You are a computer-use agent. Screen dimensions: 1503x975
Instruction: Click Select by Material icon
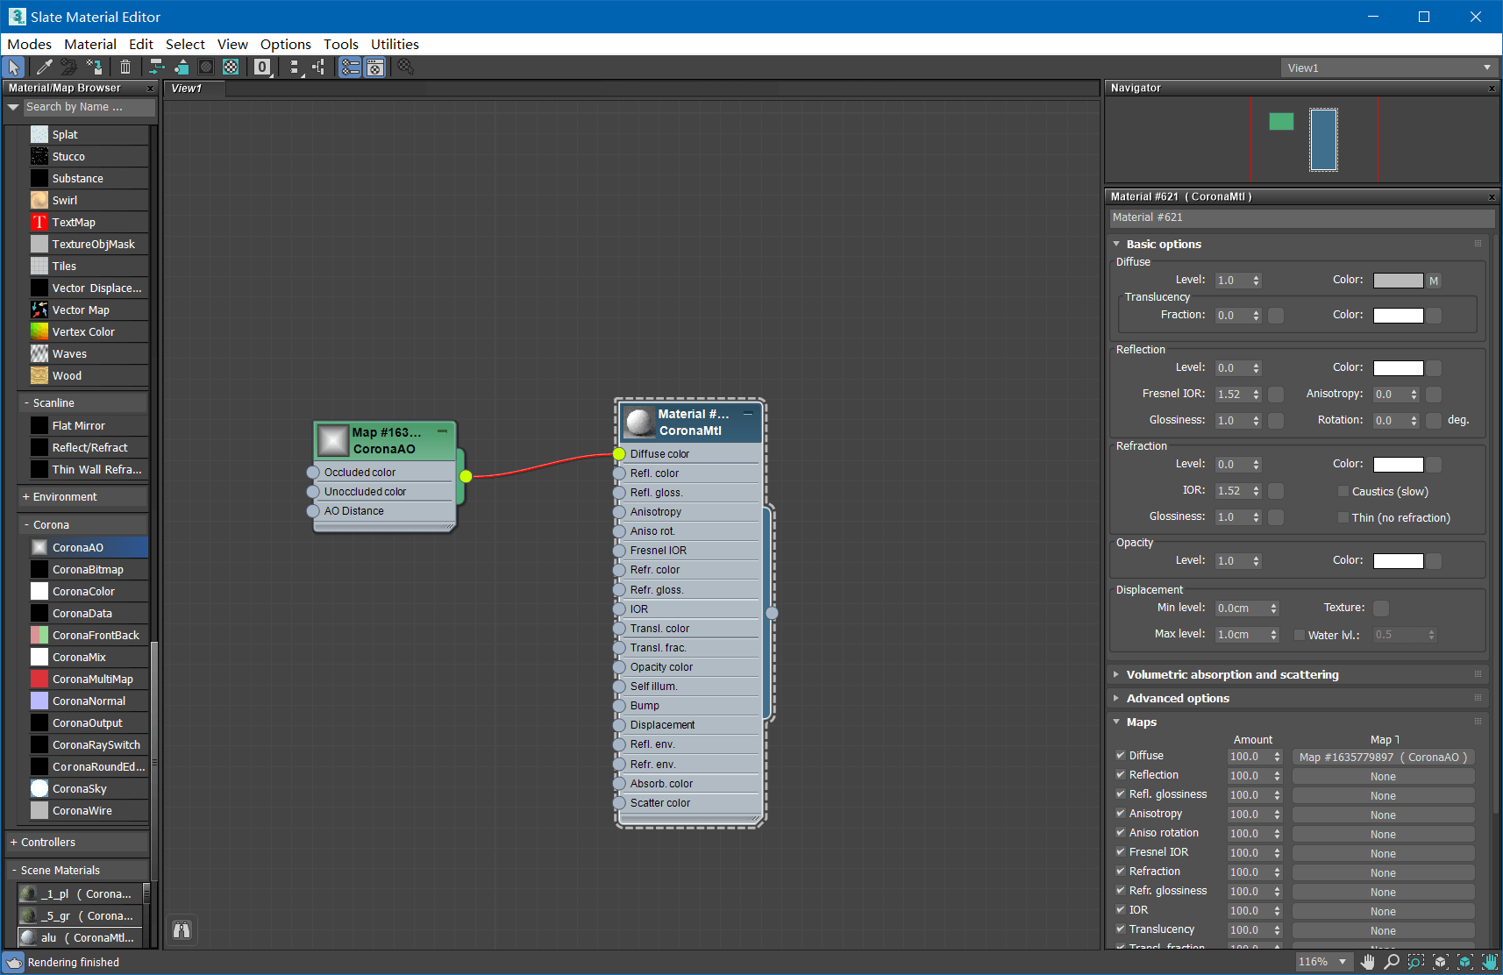click(x=405, y=68)
